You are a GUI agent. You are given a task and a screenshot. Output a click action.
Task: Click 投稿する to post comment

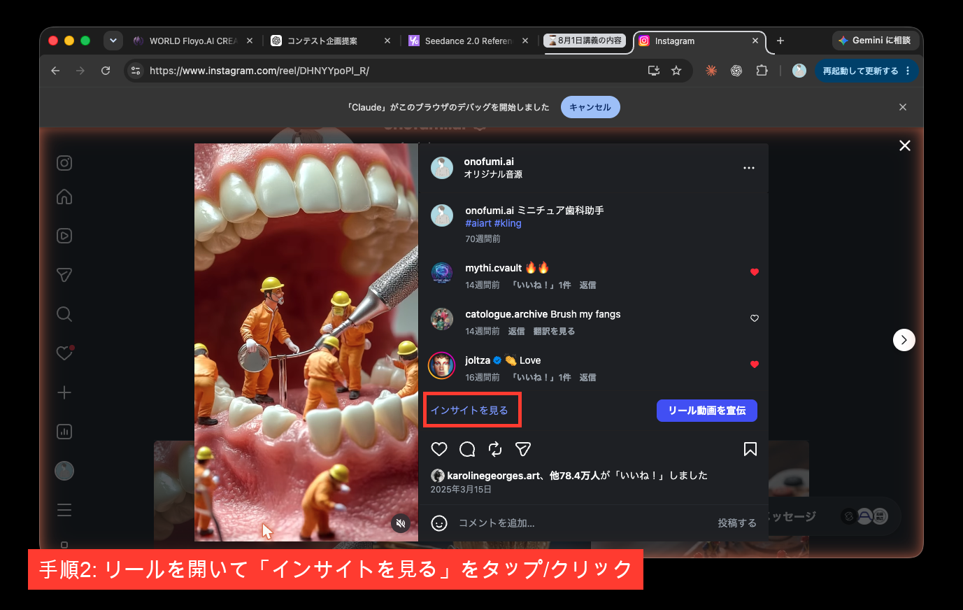[737, 523]
